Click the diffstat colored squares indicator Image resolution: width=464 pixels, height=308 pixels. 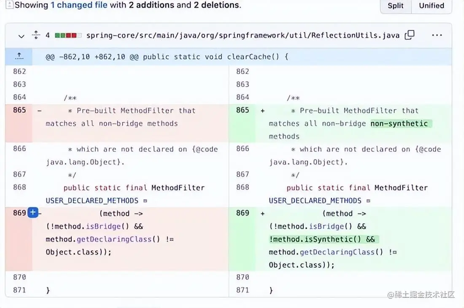(68, 35)
